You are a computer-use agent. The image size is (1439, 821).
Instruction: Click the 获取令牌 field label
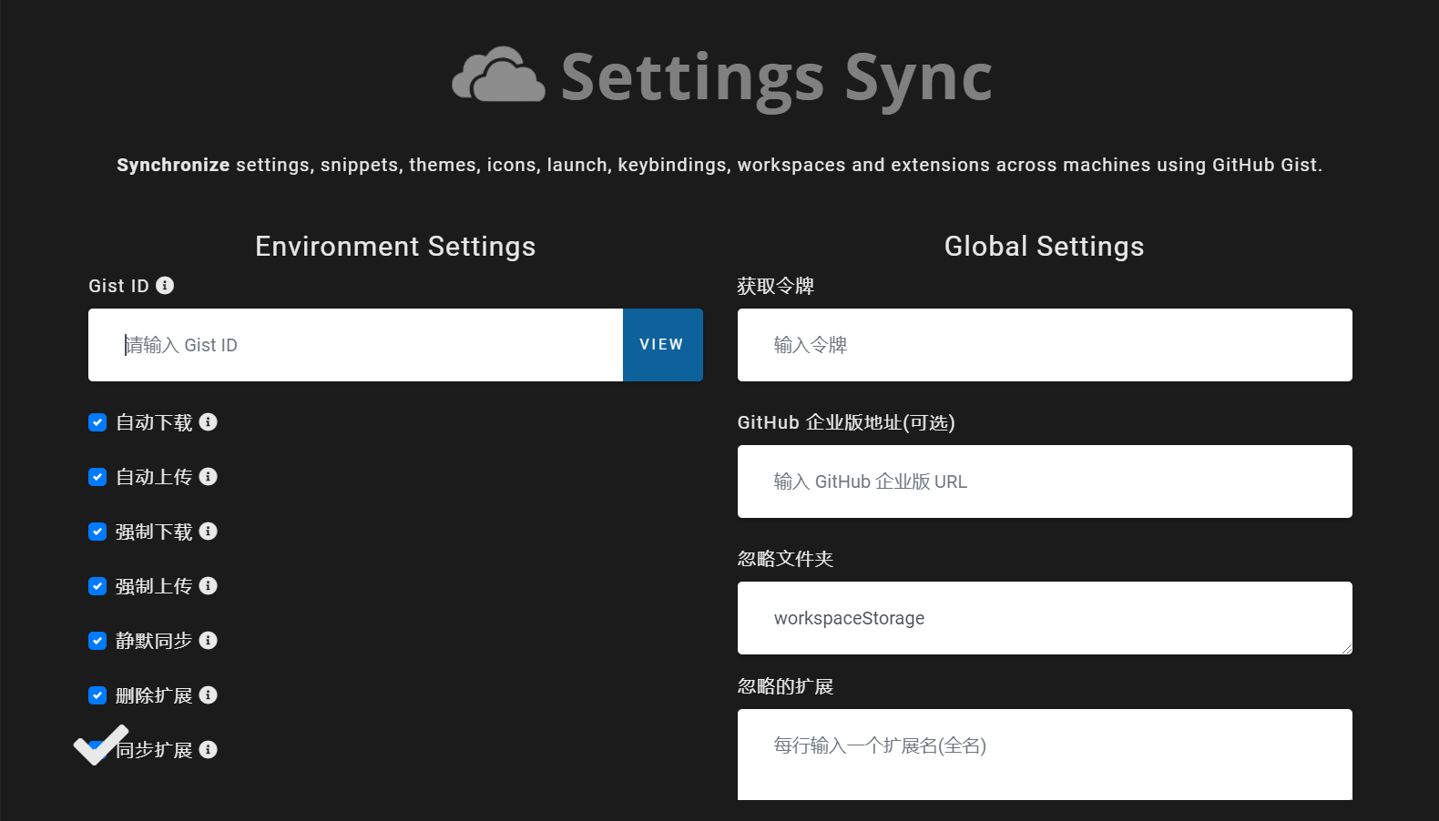[776, 286]
